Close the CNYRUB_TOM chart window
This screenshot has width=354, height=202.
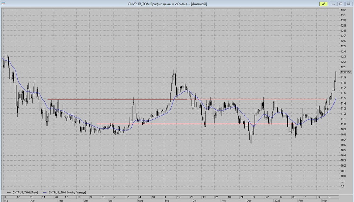348,4
